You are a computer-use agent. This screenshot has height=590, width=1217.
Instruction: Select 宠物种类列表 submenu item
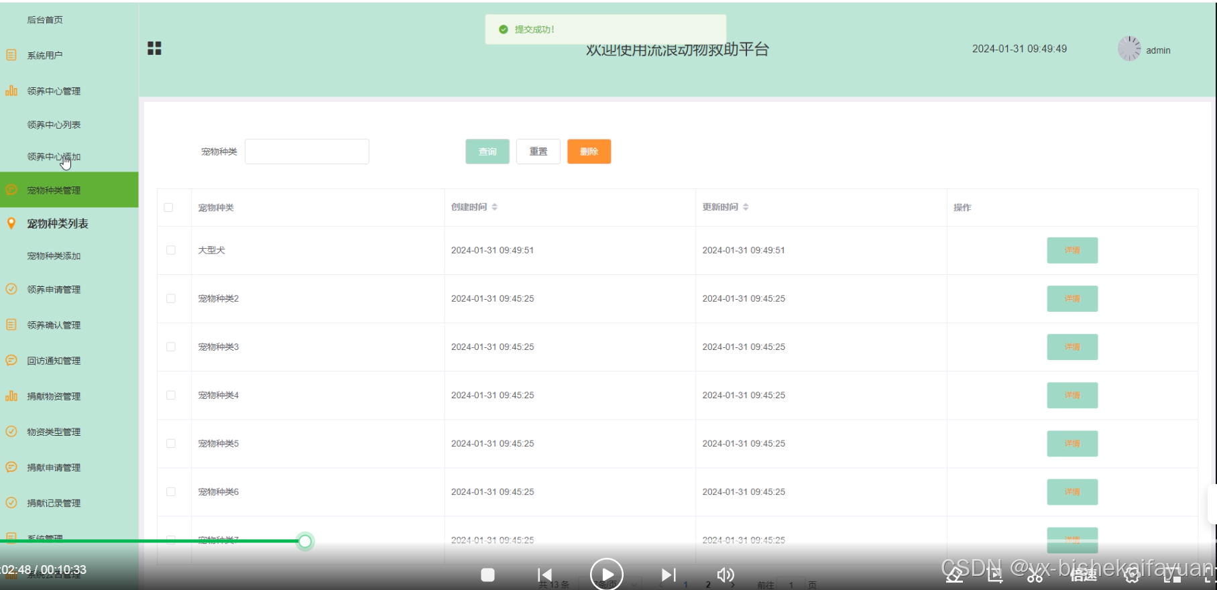coord(58,223)
